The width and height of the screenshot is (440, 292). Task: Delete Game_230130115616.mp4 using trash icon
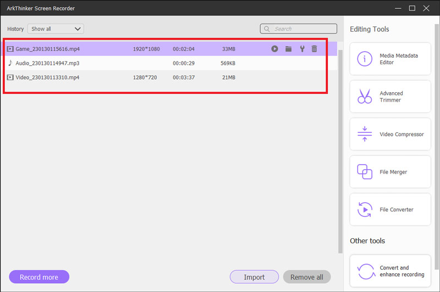[314, 49]
